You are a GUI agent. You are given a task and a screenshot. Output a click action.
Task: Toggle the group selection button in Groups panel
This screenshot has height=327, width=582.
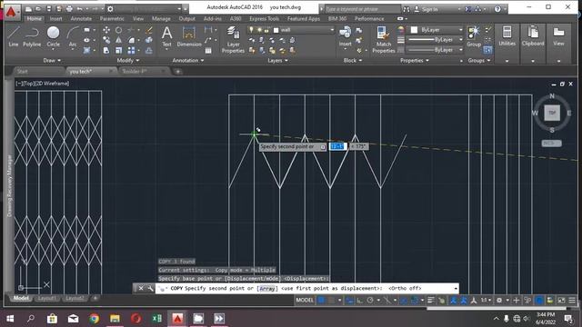click(488, 50)
